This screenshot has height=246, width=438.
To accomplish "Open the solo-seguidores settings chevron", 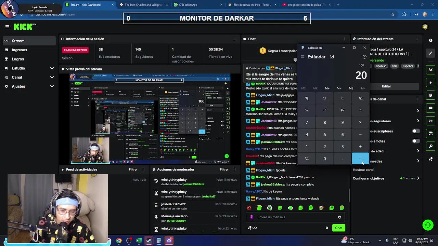I will [x=418, y=121].
